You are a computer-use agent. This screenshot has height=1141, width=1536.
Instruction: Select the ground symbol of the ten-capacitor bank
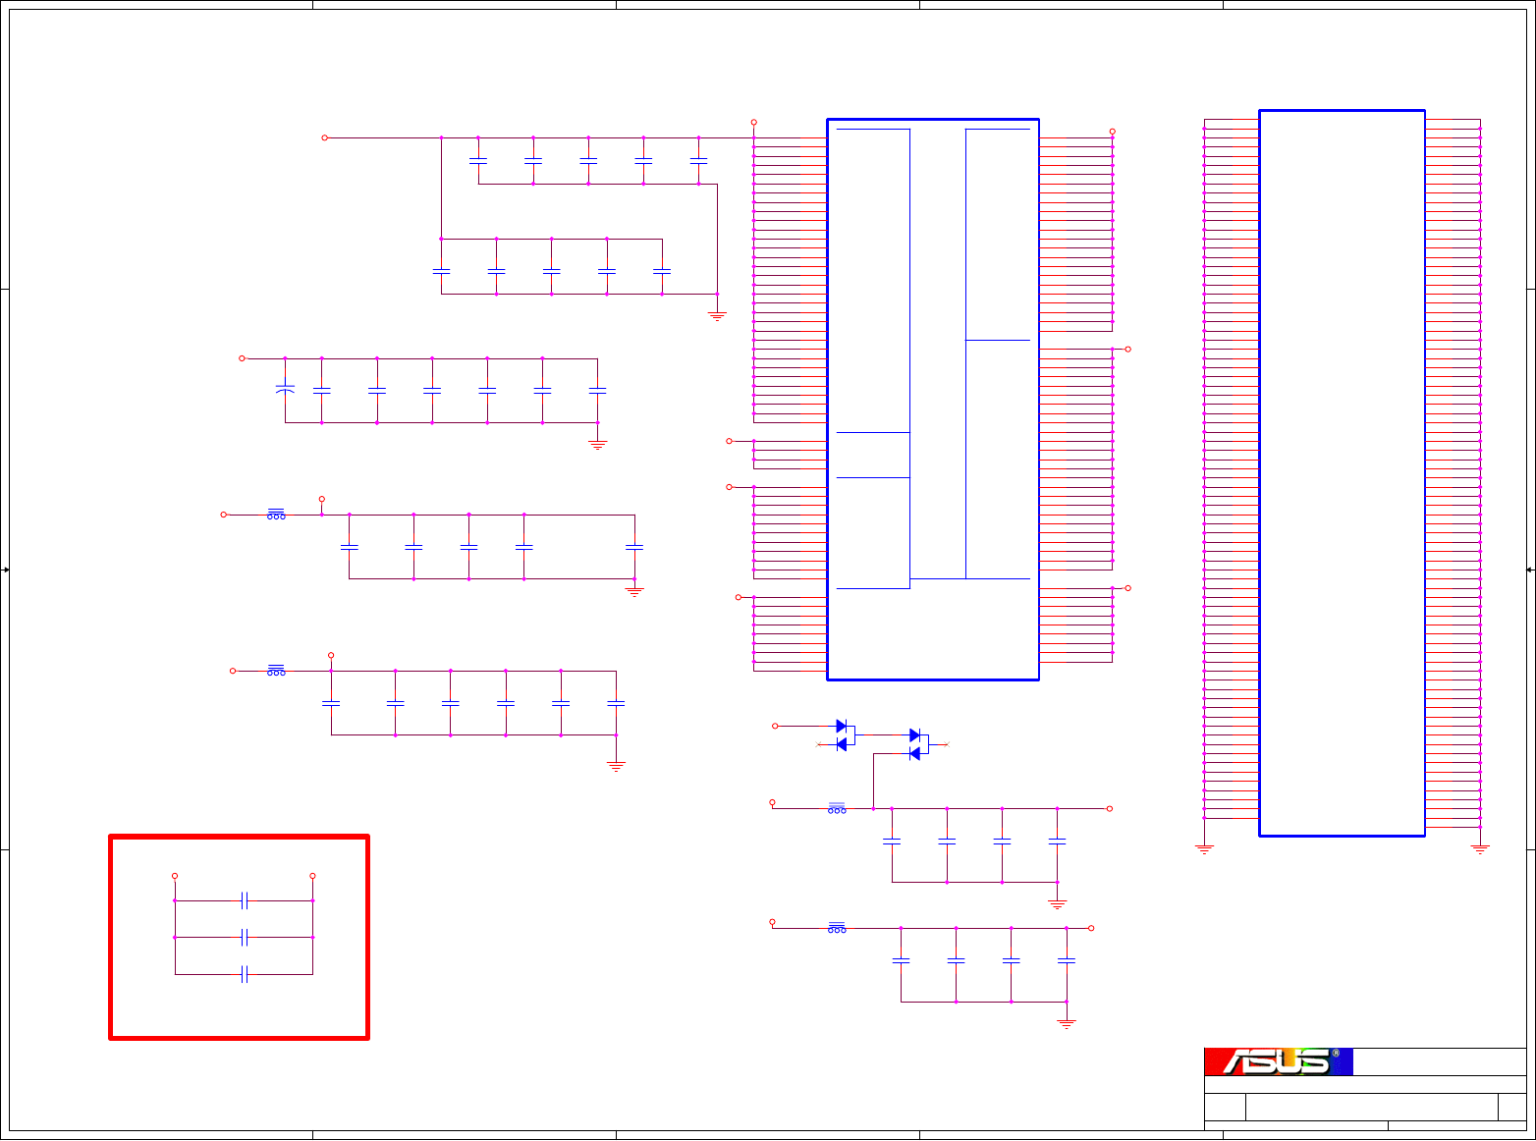[x=717, y=315]
